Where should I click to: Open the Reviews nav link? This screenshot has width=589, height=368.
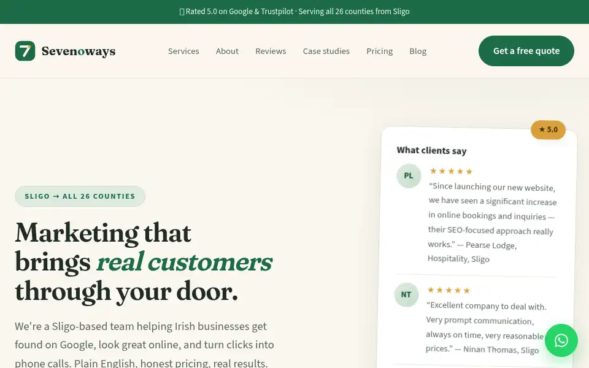point(271,51)
